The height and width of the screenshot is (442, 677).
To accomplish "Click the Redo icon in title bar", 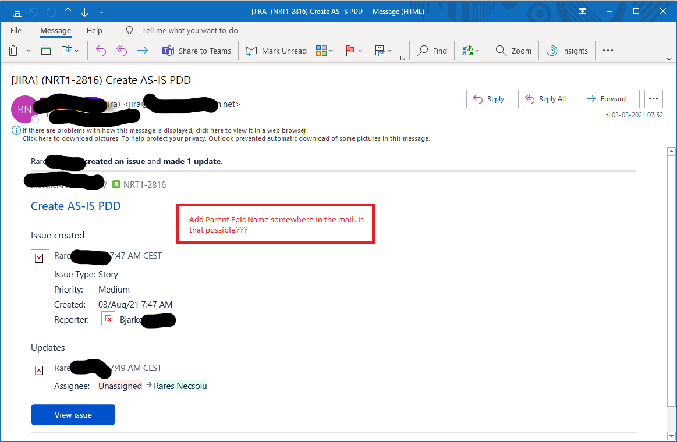I will 51,12.
